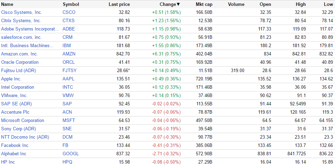The width and height of the screenshot is (335, 166).
Task: Click the GOOGL symbol link
Action: tap(71, 154)
